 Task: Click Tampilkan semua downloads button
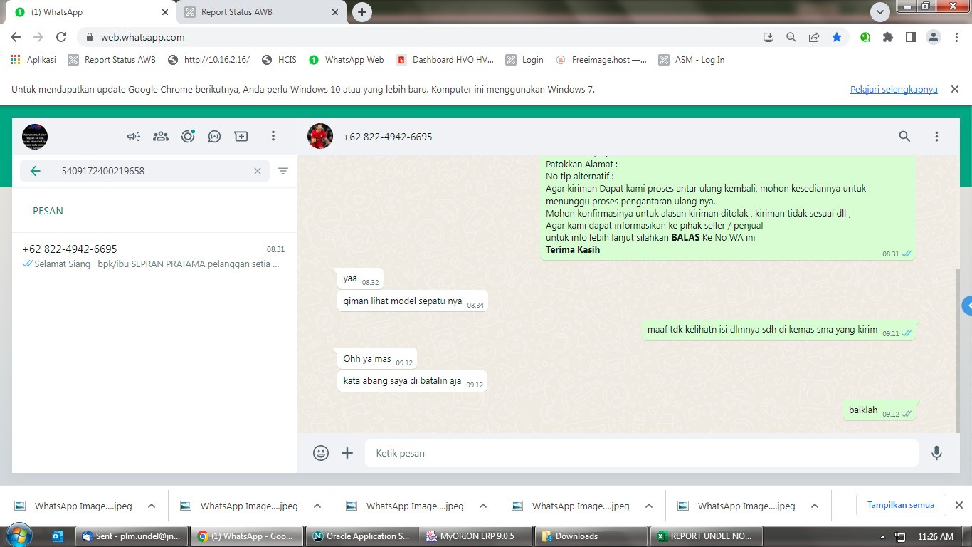pyautogui.click(x=900, y=505)
